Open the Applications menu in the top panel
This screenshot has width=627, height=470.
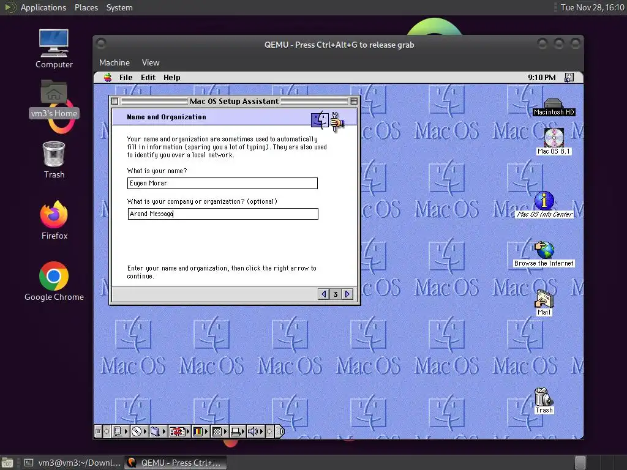[x=43, y=7]
